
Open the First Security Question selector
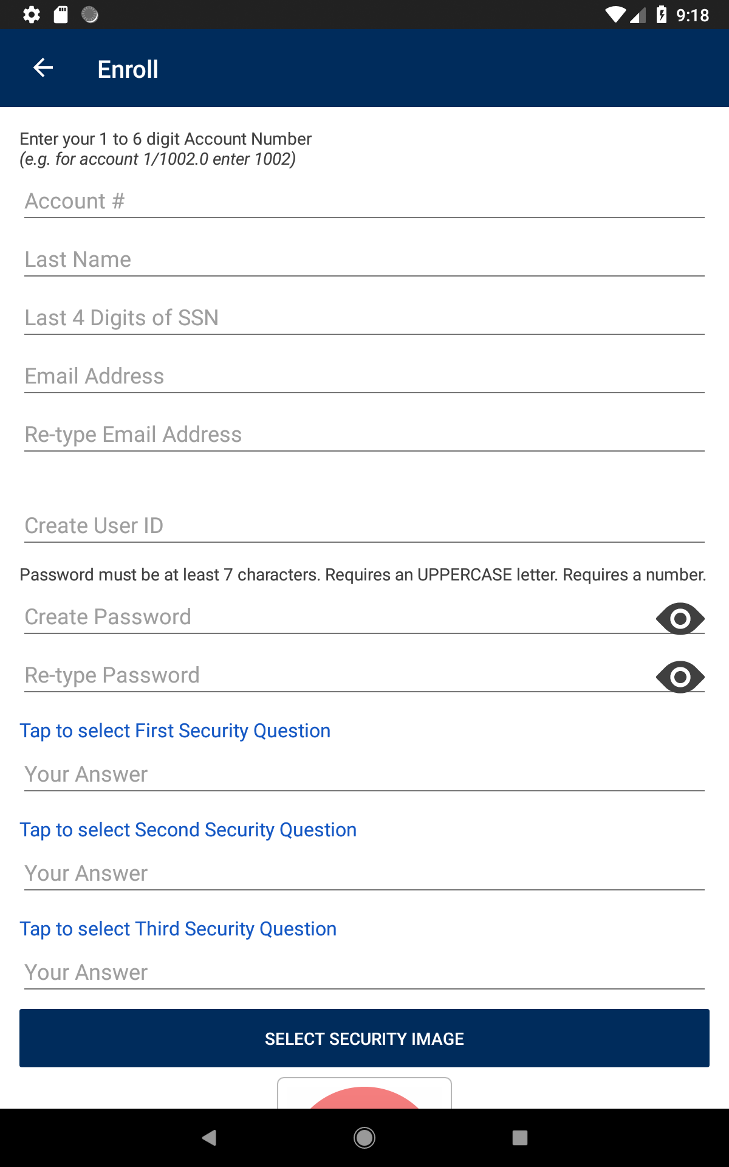(x=175, y=731)
